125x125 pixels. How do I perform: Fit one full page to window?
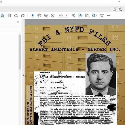[80, 16]
